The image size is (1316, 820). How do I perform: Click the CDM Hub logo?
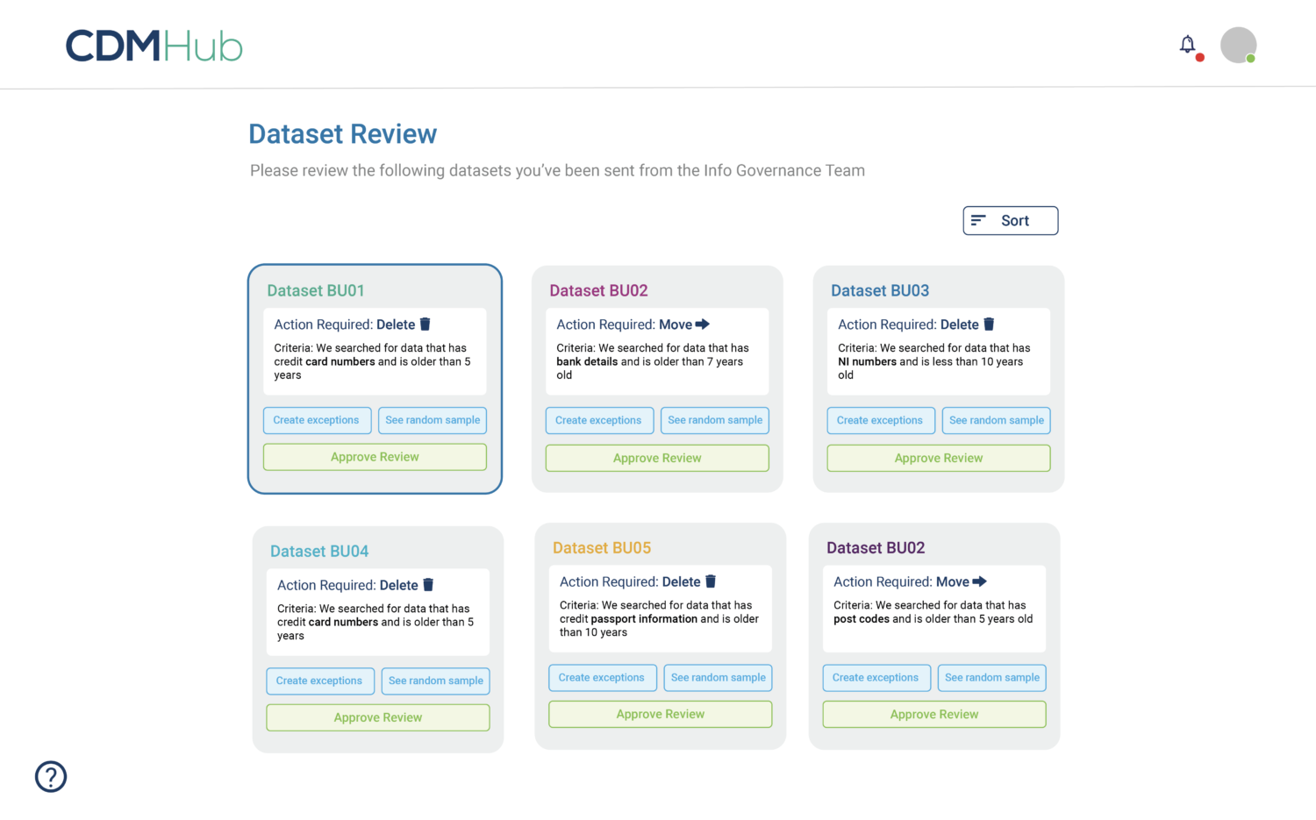[154, 46]
